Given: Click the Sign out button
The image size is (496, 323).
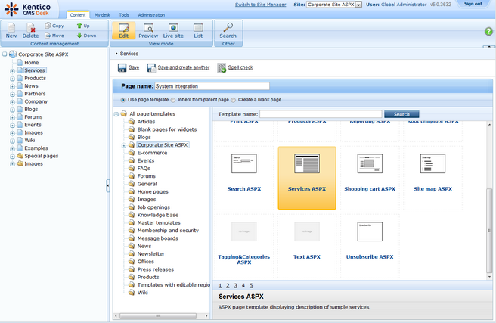Looking at the screenshot, I should (x=473, y=4).
